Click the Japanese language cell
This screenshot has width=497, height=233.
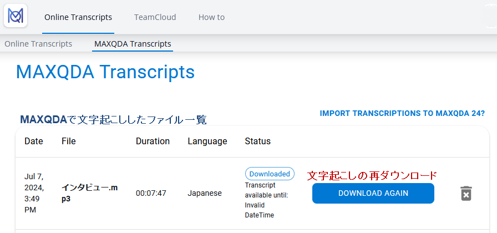coord(204,194)
